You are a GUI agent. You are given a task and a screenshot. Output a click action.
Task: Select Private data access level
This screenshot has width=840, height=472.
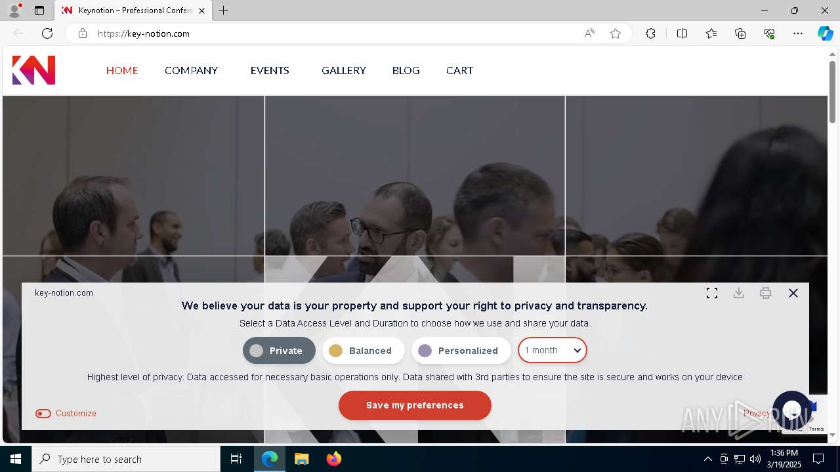click(279, 351)
